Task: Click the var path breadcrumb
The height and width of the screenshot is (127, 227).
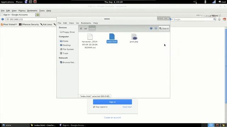Action: point(85,29)
